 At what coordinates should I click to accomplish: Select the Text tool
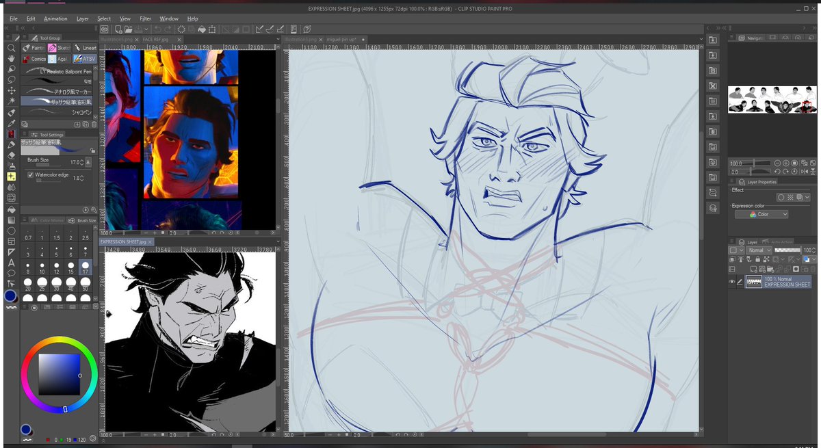point(11,261)
